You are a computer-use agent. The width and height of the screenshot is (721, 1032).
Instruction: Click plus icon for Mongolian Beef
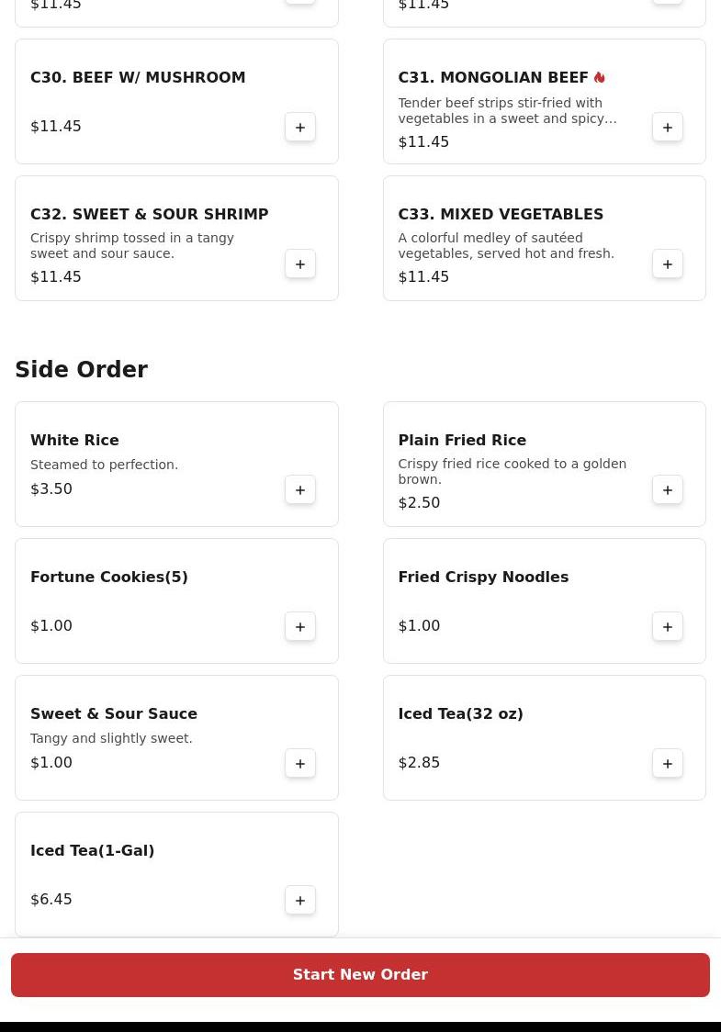pyautogui.click(x=668, y=127)
